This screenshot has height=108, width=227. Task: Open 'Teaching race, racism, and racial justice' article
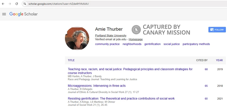coord(130,71)
